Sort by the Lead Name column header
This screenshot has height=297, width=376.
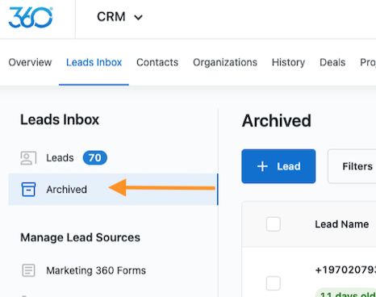[342, 224]
